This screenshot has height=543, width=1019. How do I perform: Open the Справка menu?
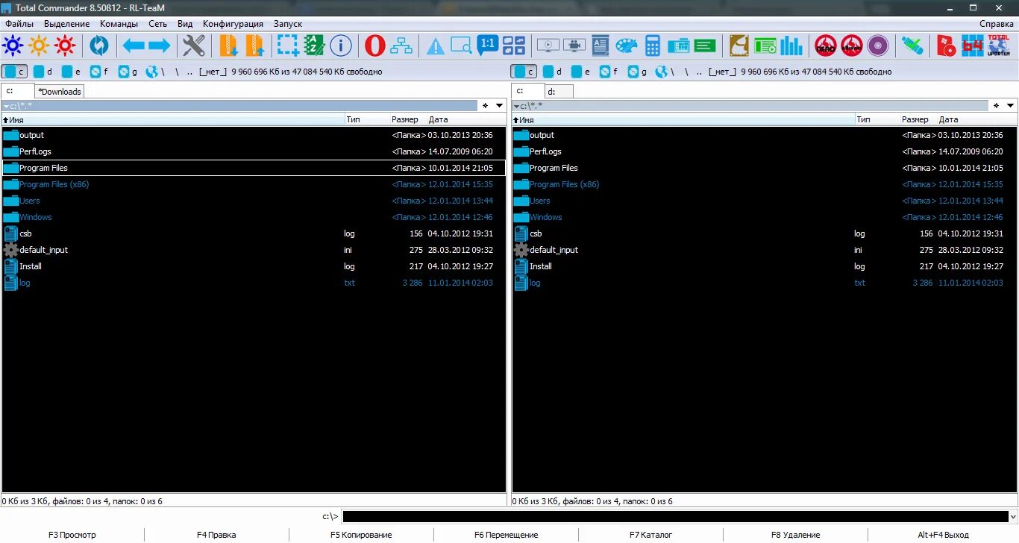[997, 24]
